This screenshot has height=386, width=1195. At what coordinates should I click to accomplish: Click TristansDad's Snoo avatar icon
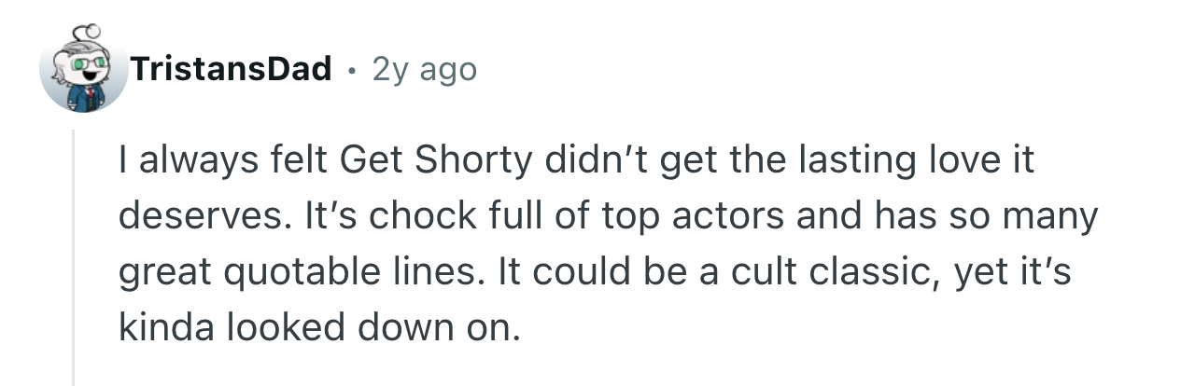click(84, 69)
